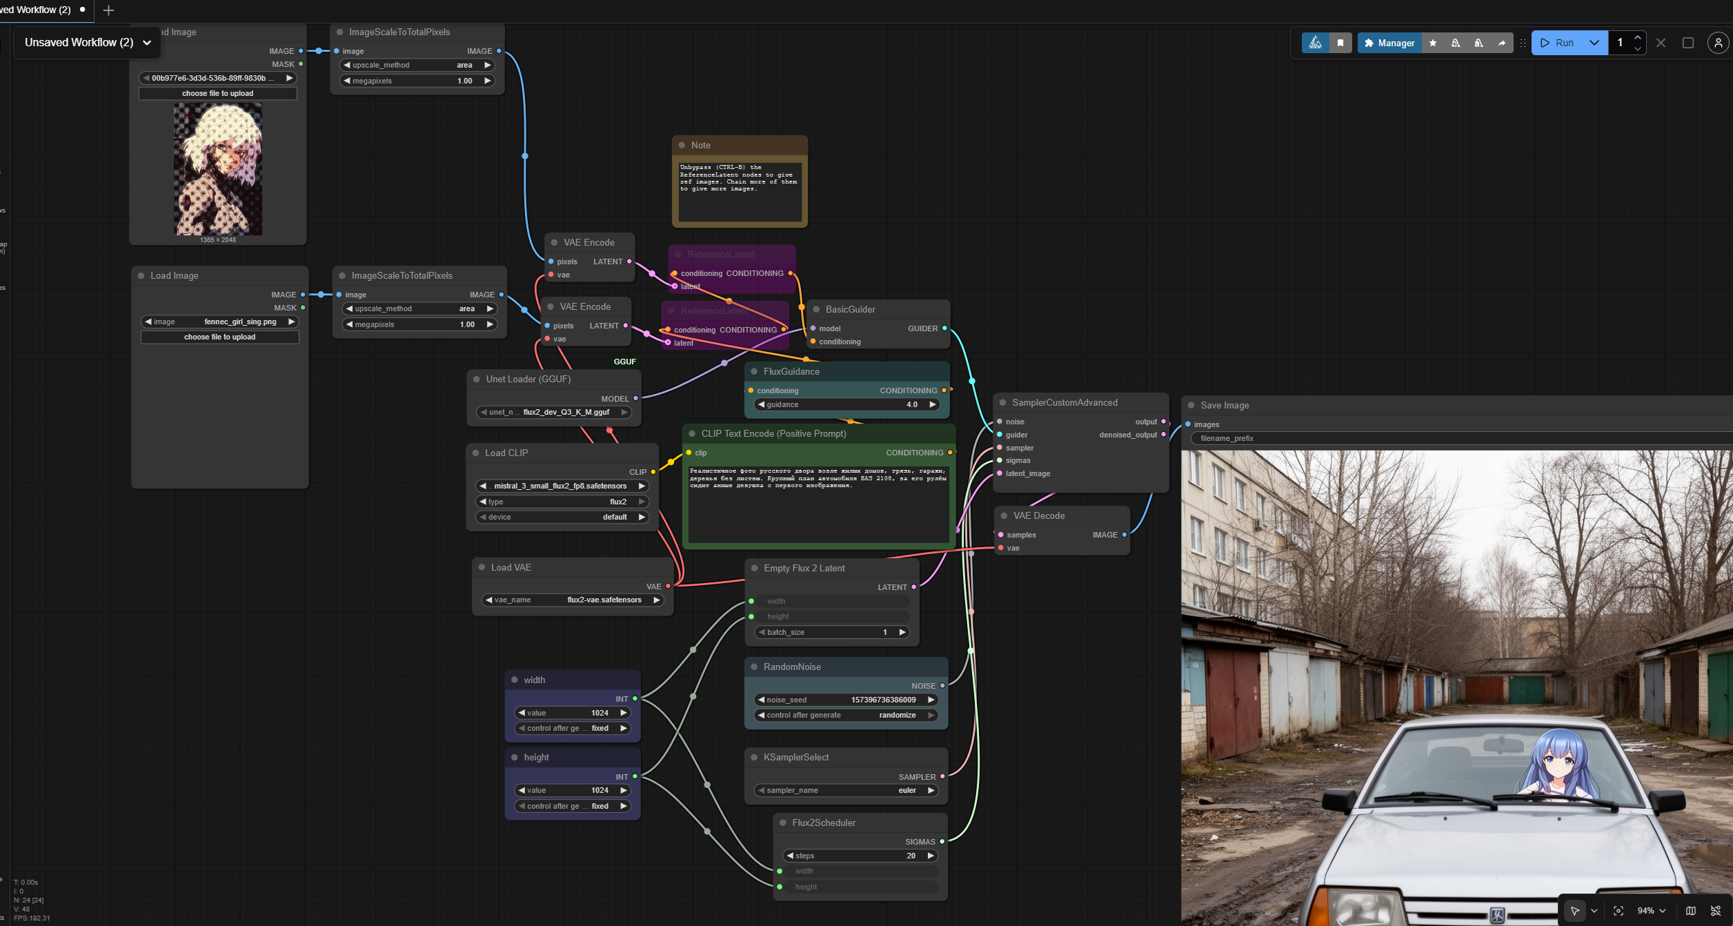Add a new workflow tab with plus
This screenshot has width=1733, height=926.
pyautogui.click(x=108, y=10)
